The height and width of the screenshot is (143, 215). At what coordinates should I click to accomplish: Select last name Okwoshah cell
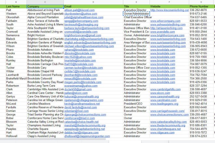point(16,17)
